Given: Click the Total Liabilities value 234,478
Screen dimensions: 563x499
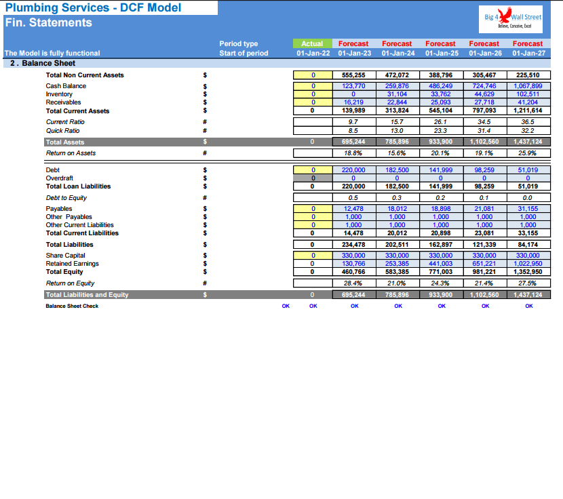Looking at the screenshot, I should pos(354,245).
